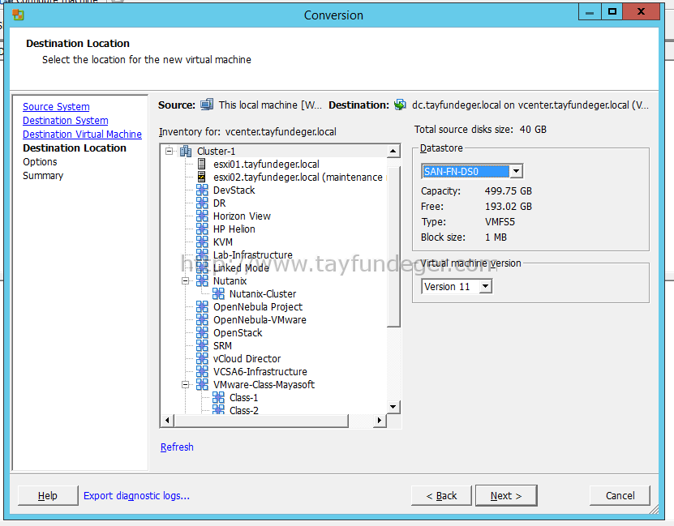674x526 pixels.
Task: Select SRM in inventory tree
Action: pos(222,345)
